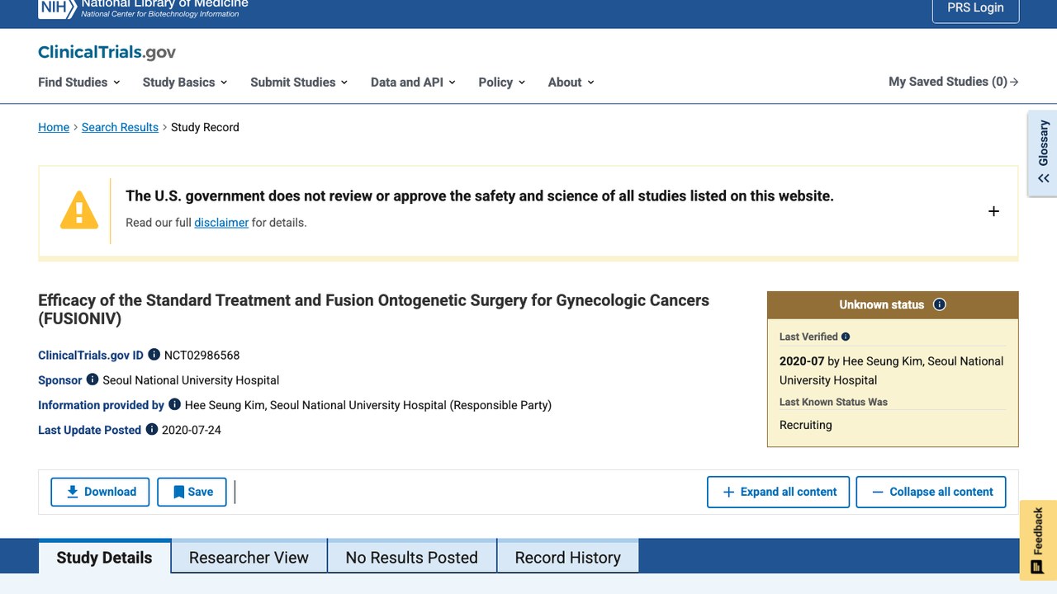Click the yellow warning triangle icon

point(79,210)
